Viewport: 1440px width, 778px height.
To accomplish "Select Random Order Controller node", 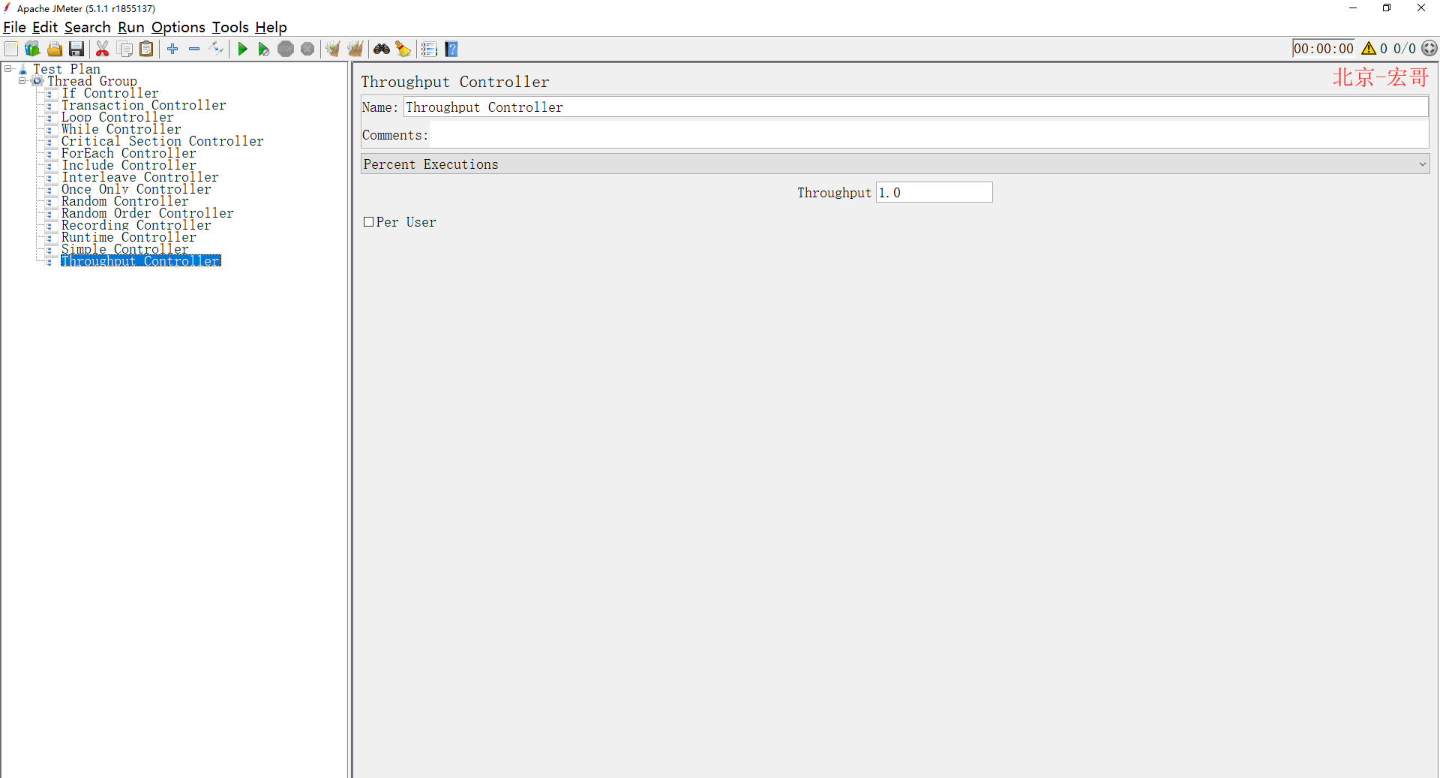I will tap(147, 213).
